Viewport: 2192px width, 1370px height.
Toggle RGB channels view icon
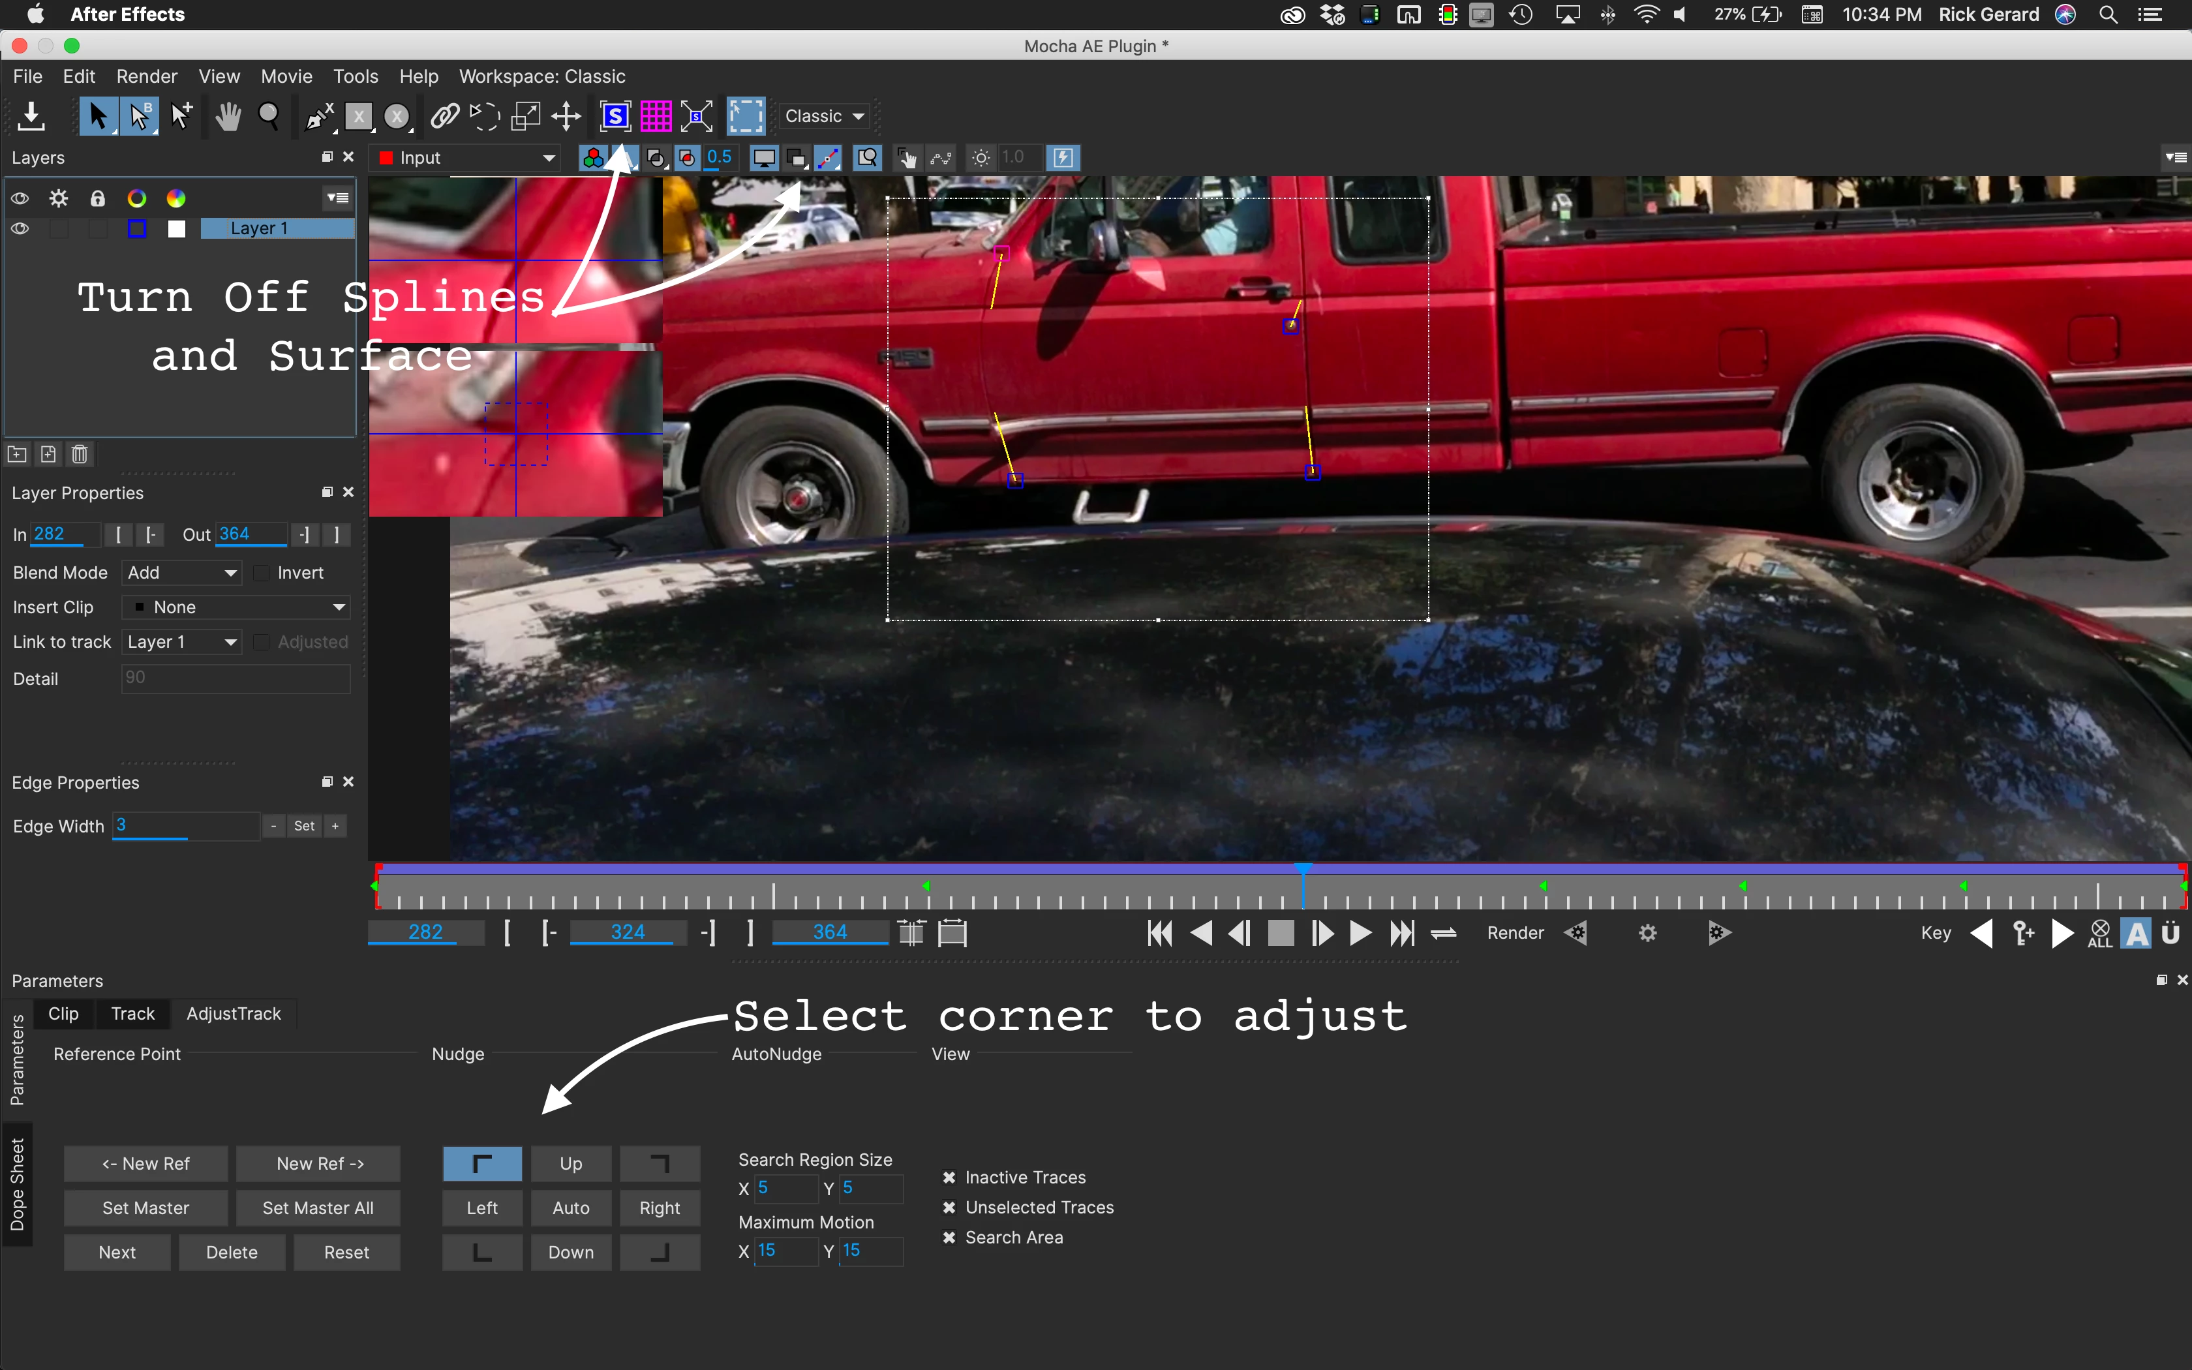click(x=593, y=158)
